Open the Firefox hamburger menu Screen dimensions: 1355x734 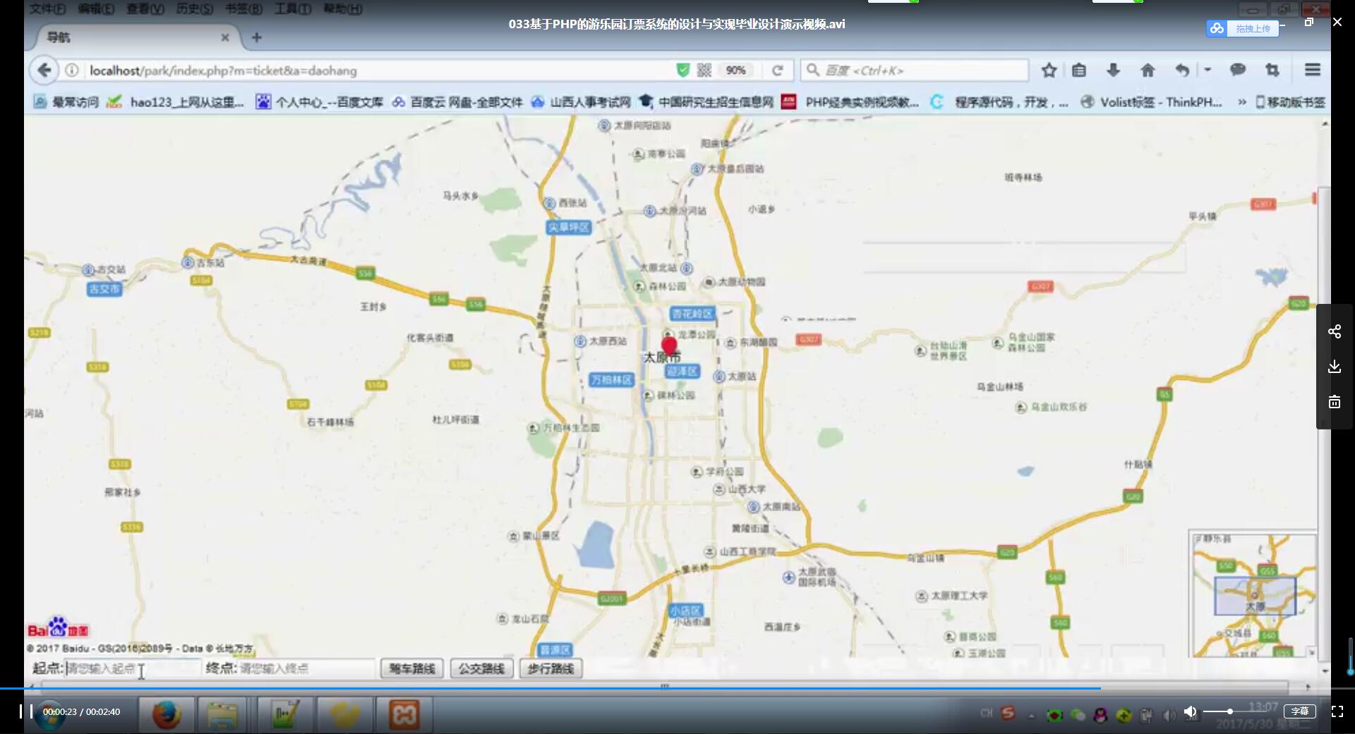click(1313, 70)
